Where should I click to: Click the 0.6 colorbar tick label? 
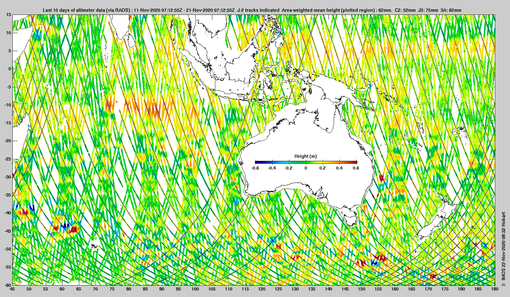(356, 168)
